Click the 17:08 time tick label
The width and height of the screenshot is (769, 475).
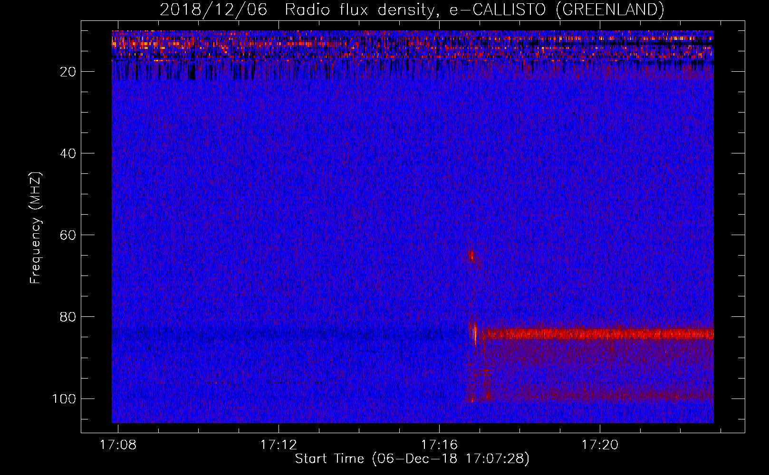pos(118,445)
